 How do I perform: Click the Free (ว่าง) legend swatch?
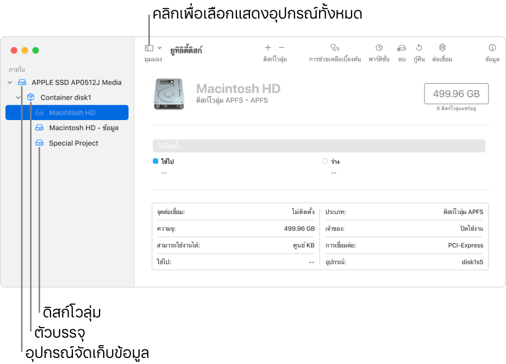(325, 161)
